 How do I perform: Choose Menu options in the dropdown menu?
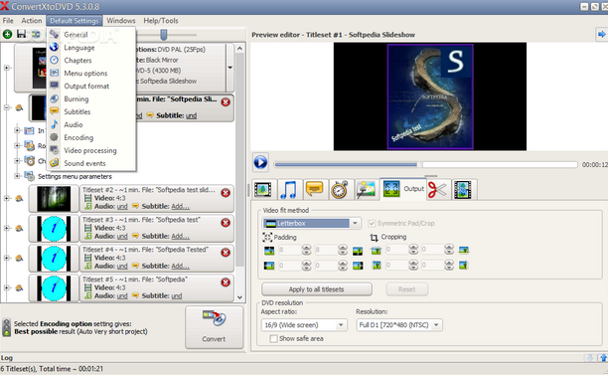click(x=91, y=73)
